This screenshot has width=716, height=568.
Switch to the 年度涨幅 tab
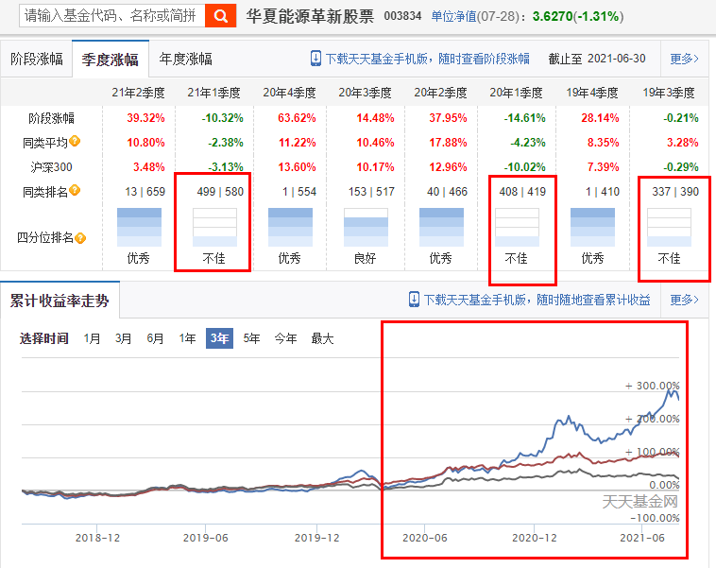pos(185,59)
